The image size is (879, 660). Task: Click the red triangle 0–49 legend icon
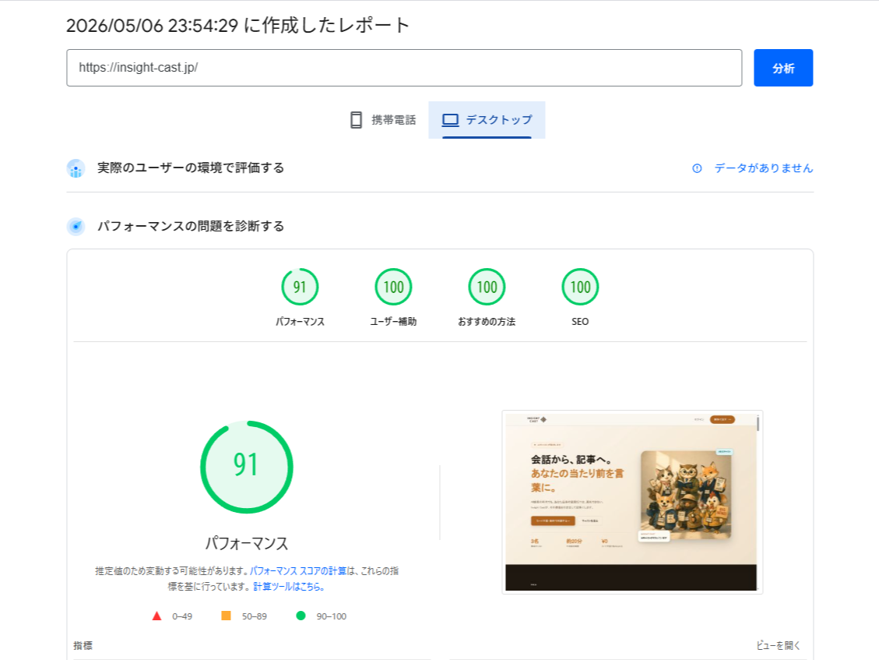point(157,616)
